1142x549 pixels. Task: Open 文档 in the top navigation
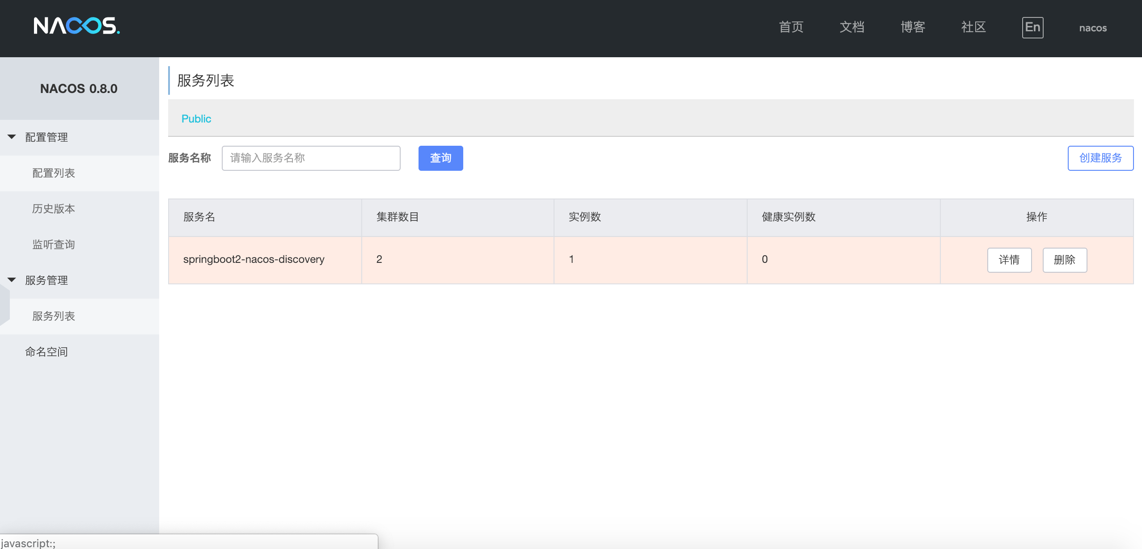(x=852, y=27)
